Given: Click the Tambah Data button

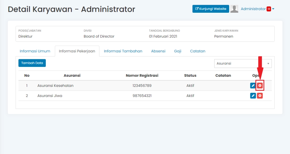Looking at the screenshot, I should coord(32,63).
